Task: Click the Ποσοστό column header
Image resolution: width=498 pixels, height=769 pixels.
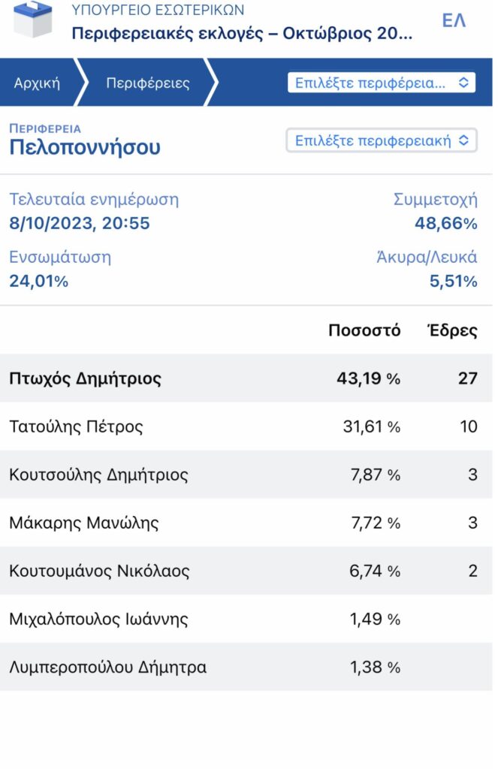Action: [x=364, y=330]
